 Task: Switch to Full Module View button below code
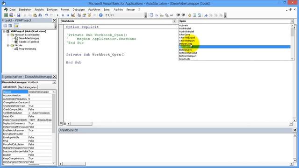[x=64, y=123]
